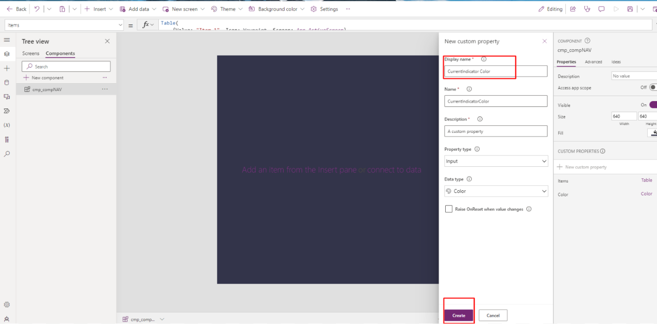Click the Insert plus icon in left rail
This screenshot has width=657, height=324.
(x=7, y=68)
